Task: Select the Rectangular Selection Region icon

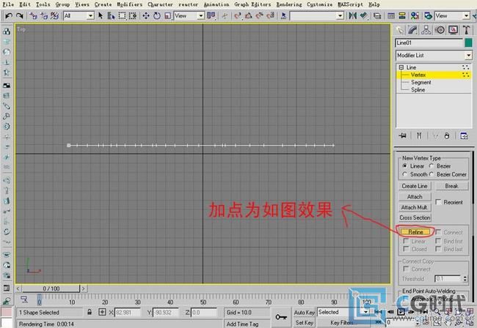Action: click(122, 15)
